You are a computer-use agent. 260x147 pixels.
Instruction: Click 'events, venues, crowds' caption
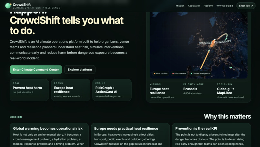pyautogui.click(x=67, y=96)
